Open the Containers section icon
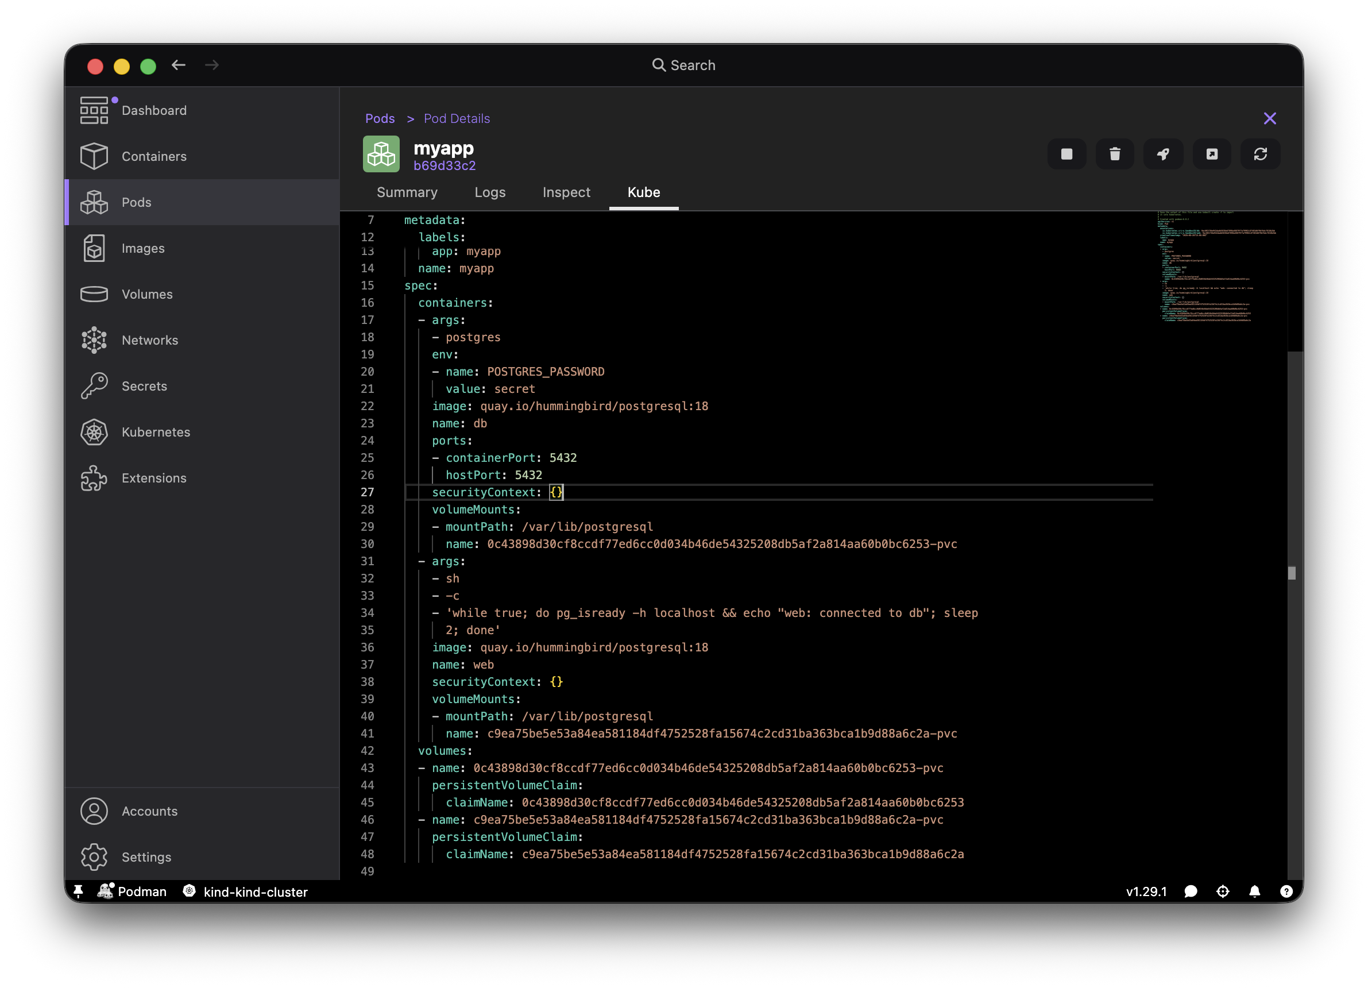 94,156
